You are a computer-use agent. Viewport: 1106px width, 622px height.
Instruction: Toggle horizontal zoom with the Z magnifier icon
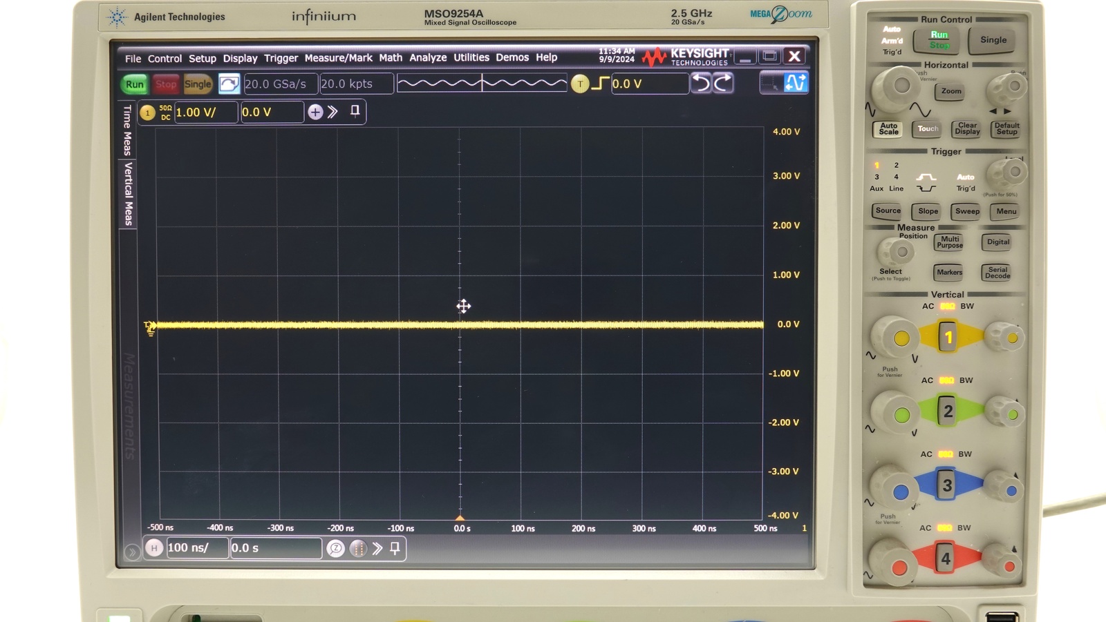pos(335,548)
